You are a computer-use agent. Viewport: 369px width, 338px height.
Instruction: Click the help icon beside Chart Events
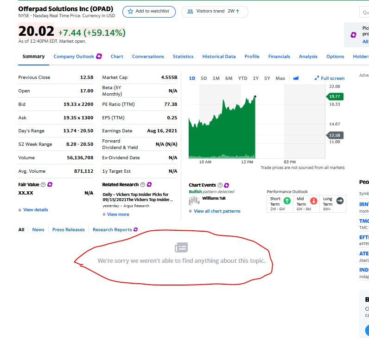[x=220, y=185]
